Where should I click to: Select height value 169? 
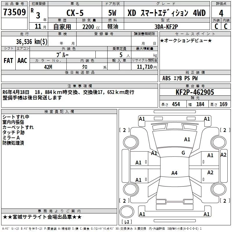click(223, 104)
